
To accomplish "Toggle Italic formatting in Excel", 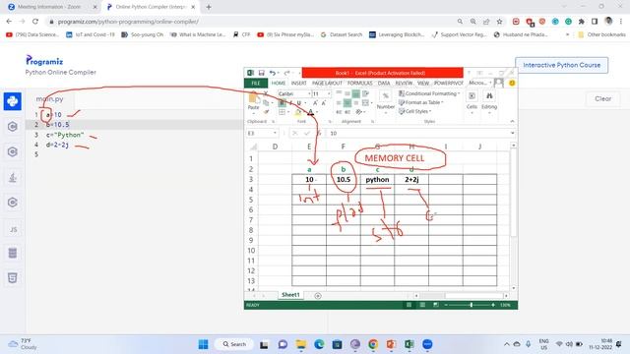I will (x=291, y=103).
